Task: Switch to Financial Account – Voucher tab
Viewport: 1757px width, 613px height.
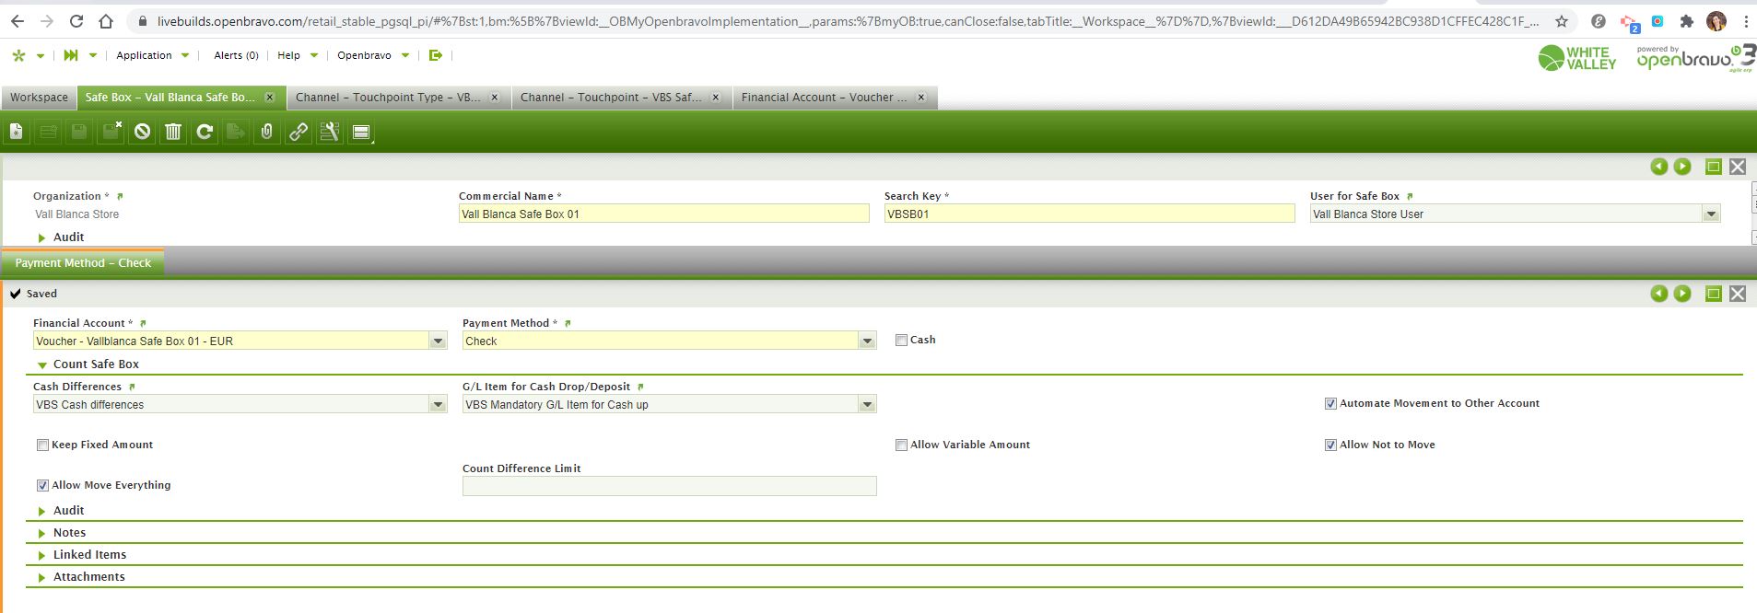Action: pyautogui.click(x=835, y=98)
